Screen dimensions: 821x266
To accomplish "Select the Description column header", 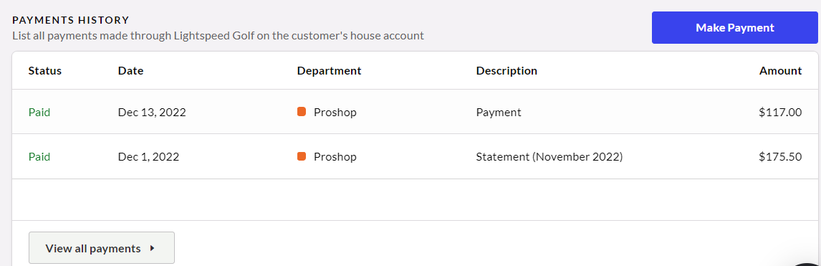I will [506, 71].
